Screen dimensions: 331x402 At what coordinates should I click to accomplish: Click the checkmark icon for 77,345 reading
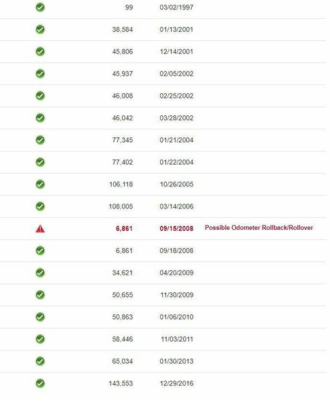pyautogui.click(x=40, y=140)
